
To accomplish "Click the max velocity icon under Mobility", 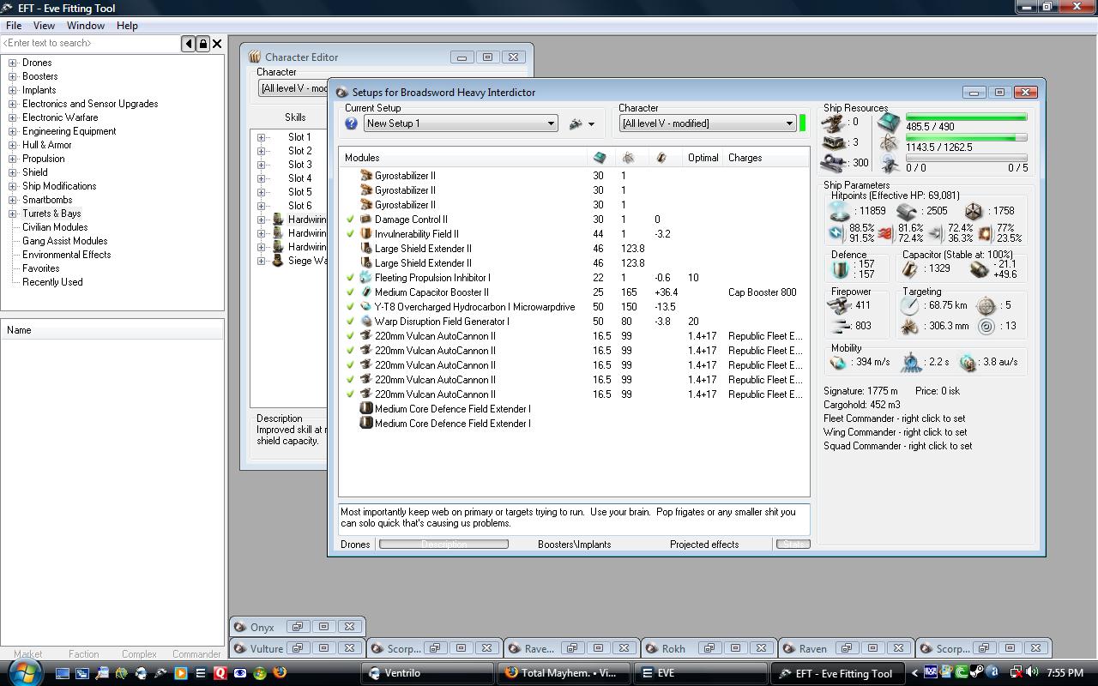I will click(x=838, y=363).
